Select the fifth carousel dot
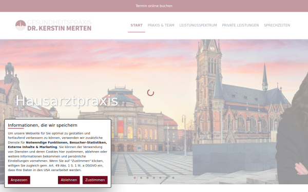The width and height of the screenshot is (308, 192). pos(160,178)
